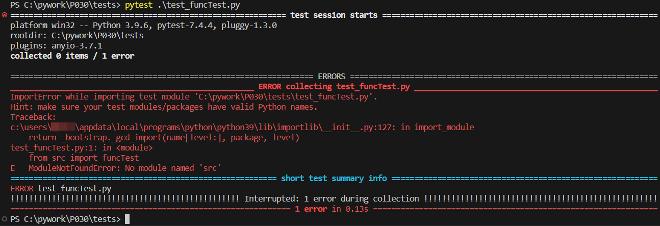The image size is (660, 226).
Task: Click the "test session starts" header
Action: coord(334,15)
